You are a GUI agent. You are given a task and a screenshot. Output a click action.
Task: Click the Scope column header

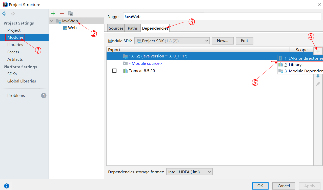pos(301,50)
